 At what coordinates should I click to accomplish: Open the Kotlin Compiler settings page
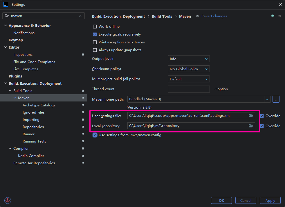pyautogui.click(x=31, y=156)
